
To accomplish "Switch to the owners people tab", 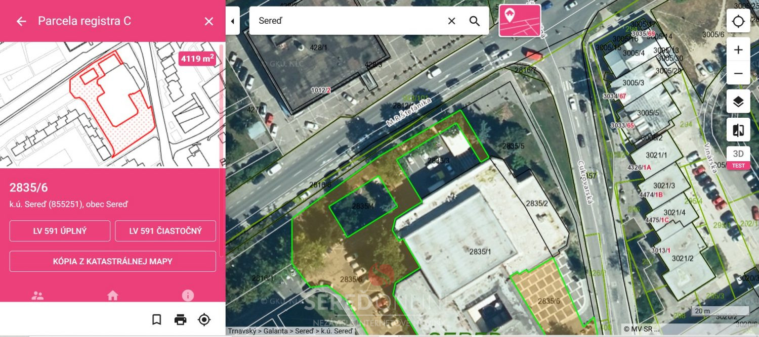I will (x=37, y=296).
